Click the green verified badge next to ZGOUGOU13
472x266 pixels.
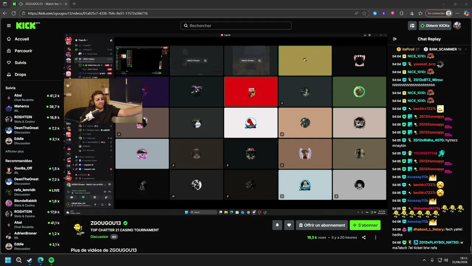click(125, 223)
